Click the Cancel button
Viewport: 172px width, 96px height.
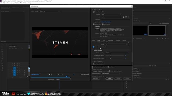127,79
